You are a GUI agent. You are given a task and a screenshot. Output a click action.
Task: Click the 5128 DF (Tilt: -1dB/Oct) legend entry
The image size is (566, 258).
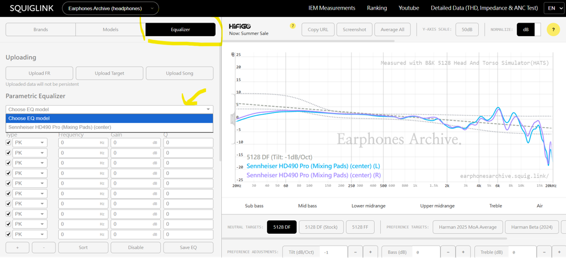(x=280, y=158)
